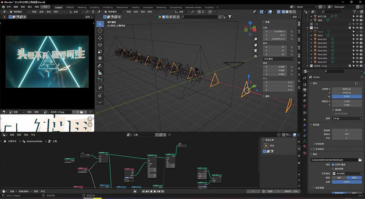Activate the 3D Cursor tool
The image size is (365, 199).
[100, 31]
